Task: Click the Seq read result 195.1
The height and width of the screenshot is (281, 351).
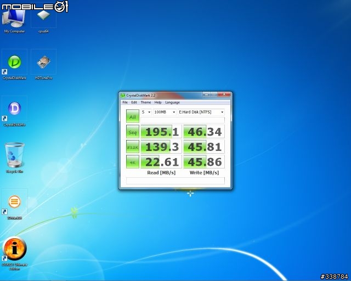Action: click(161, 131)
